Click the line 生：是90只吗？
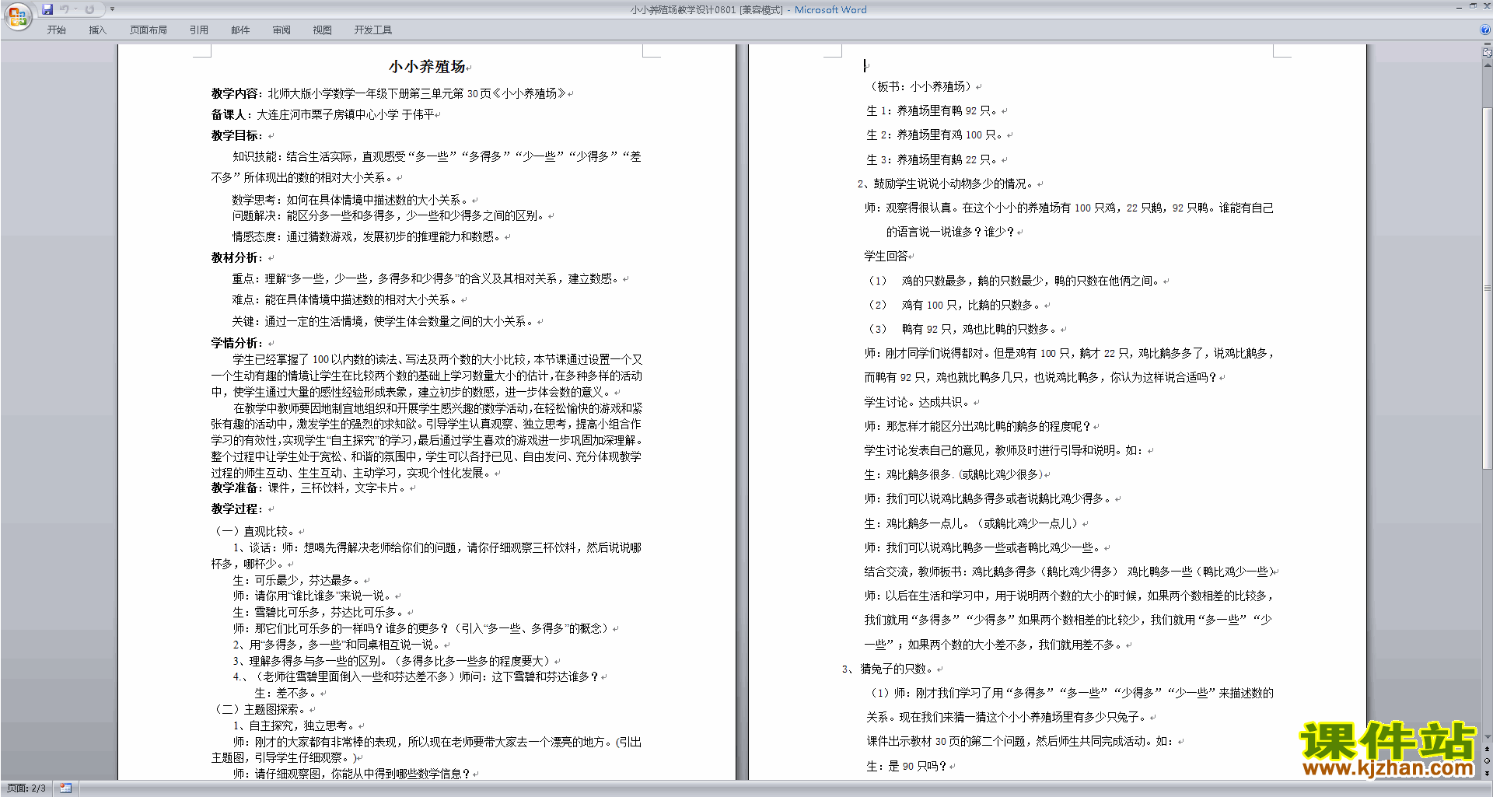Image resolution: width=1493 pixels, height=797 pixels. pos(907,766)
